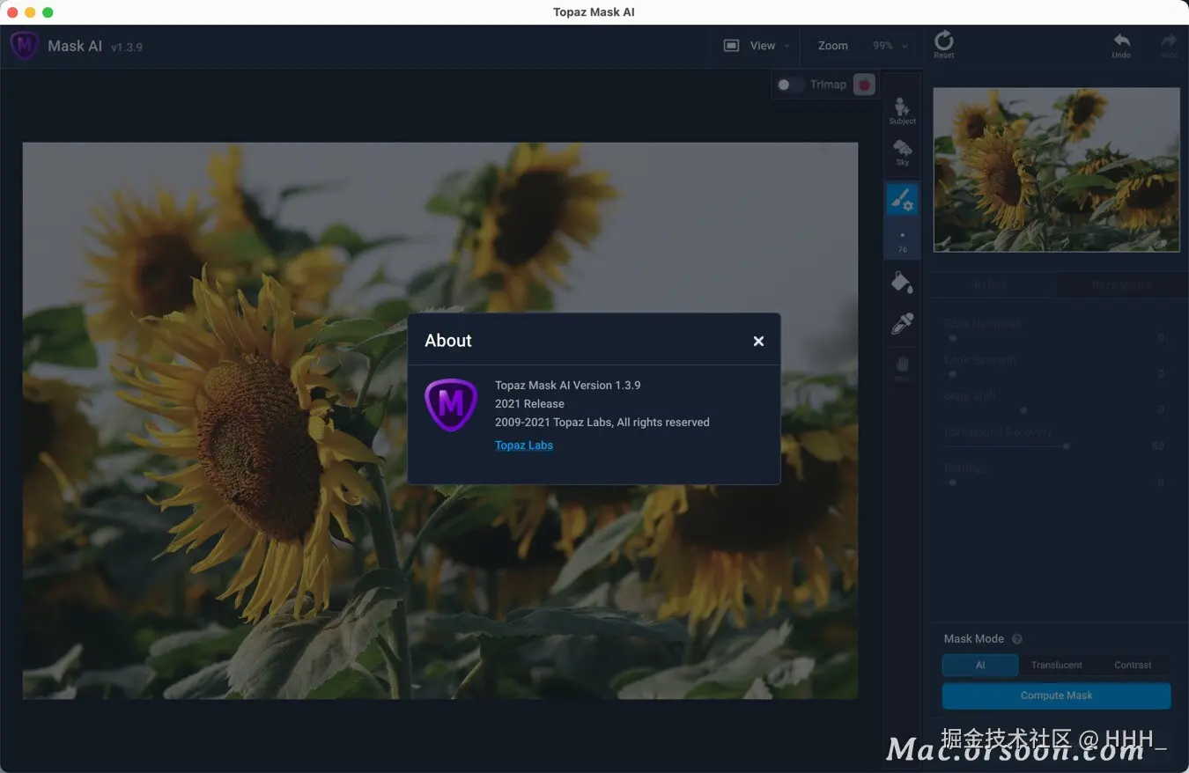Click the Mask AI logo in header
Image resolution: width=1189 pixels, height=773 pixels.
(x=24, y=45)
